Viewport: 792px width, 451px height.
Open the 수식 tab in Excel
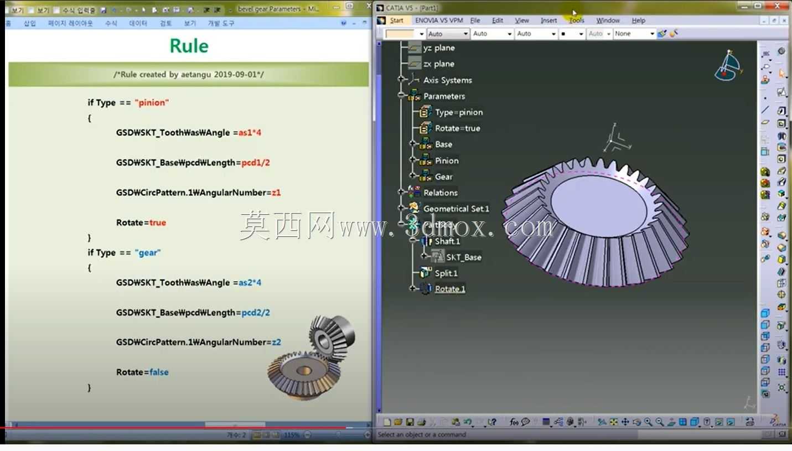pyautogui.click(x=111, y=23)
